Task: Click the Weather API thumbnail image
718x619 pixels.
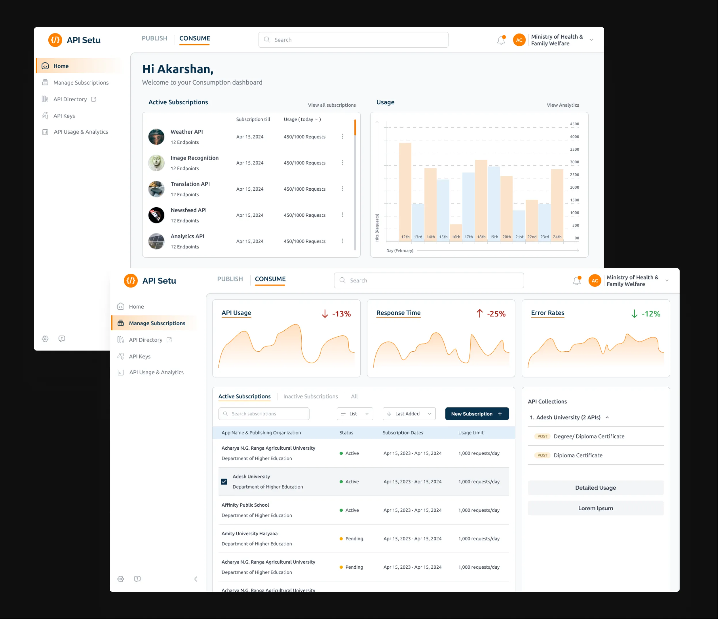Action: coord(156,137)
